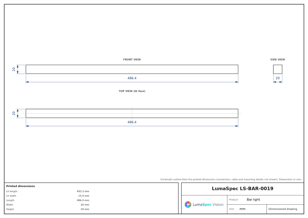
Task: Click the Dimensioned drawing cell
Action: pos(283,209)
